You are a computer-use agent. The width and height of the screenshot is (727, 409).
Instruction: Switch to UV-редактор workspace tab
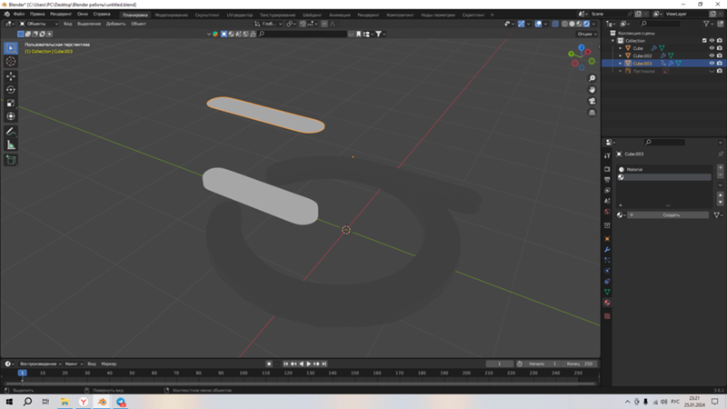pos(240,15)
